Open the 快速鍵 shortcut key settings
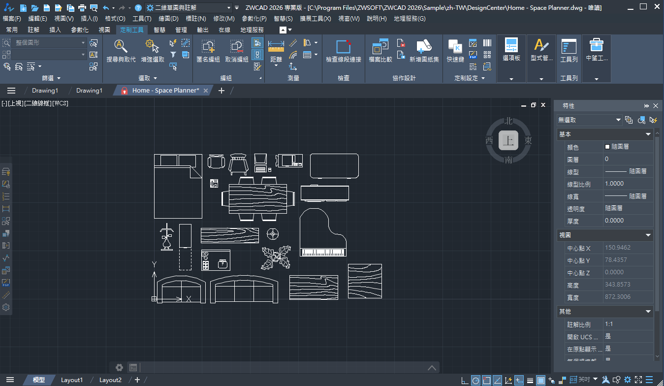The height and width of the screenshot is (386, 664). (455, 51)
